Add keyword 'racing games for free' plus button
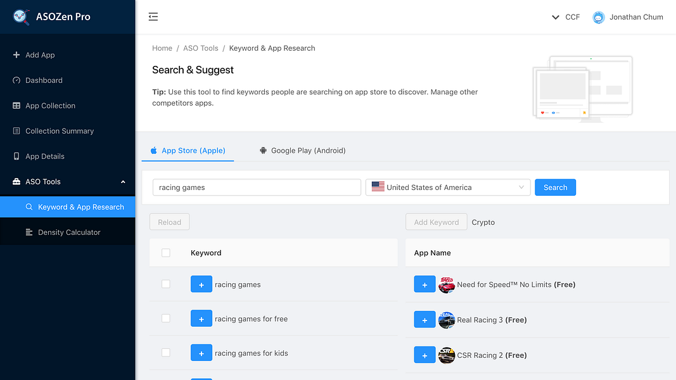Viewport: 676px width, 380px height. click(x=201, y=319)
